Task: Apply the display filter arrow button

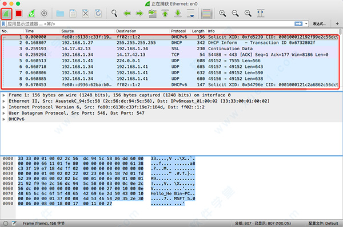Action: (298, 23)
